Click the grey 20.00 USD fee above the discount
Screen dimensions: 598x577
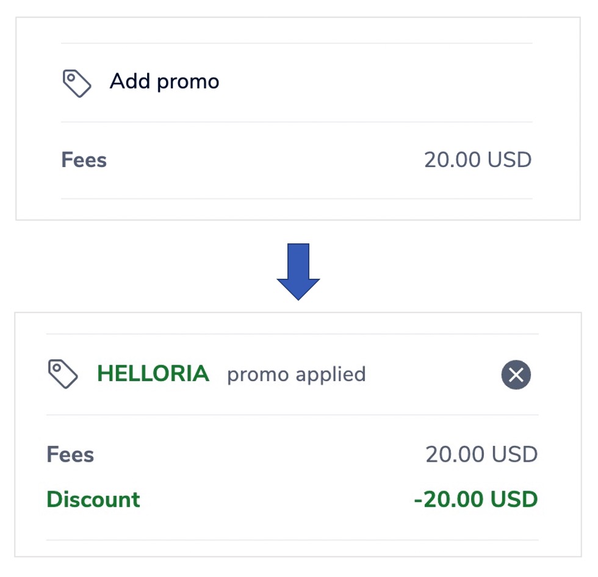pyautogui.click(x=481, y=454)
